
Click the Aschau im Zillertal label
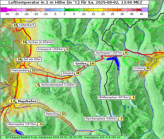pos(41,42)
